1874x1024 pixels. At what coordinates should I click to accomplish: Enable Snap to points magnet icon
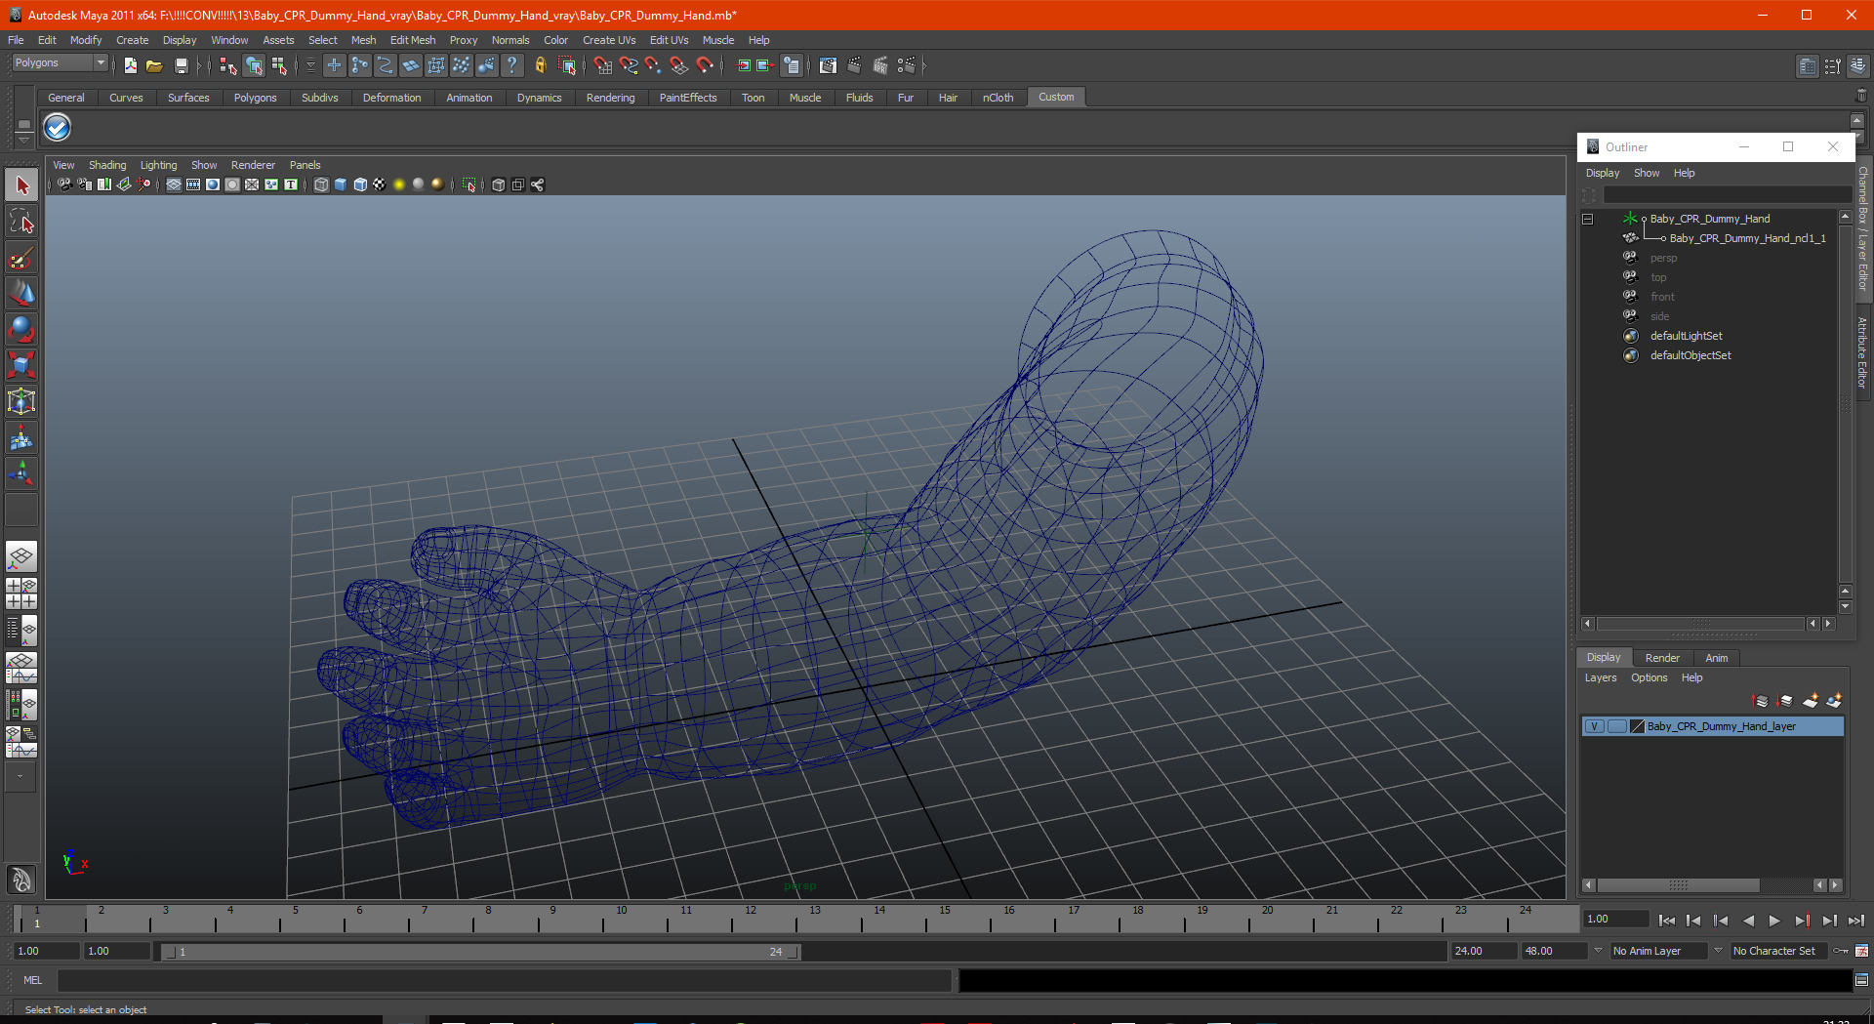tap(653, 65)
